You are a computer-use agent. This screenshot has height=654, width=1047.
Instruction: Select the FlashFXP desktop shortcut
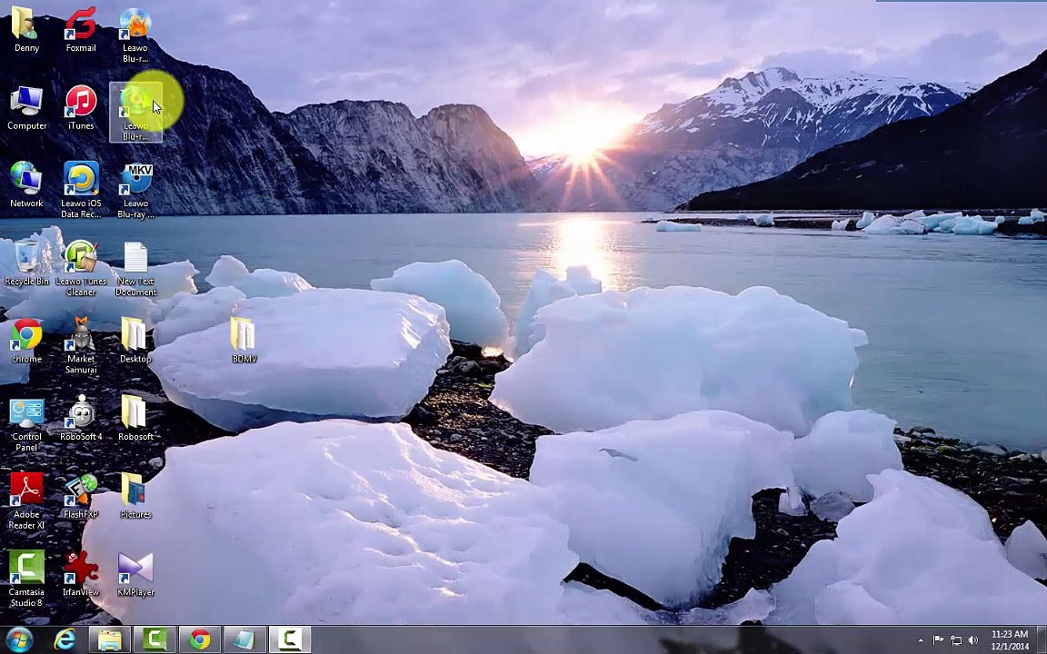tap(81, 497)
